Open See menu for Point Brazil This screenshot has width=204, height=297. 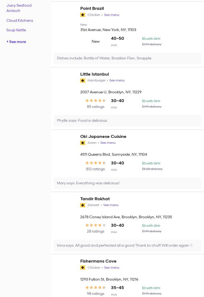pos(112,15)
